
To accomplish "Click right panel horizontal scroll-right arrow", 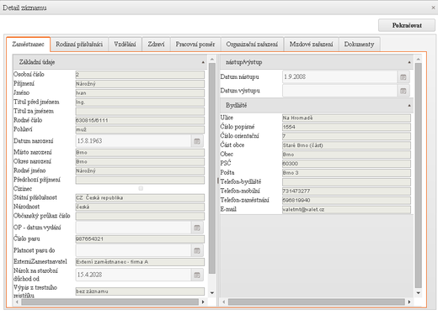I will pyautogui.click(x=409, y=302).
